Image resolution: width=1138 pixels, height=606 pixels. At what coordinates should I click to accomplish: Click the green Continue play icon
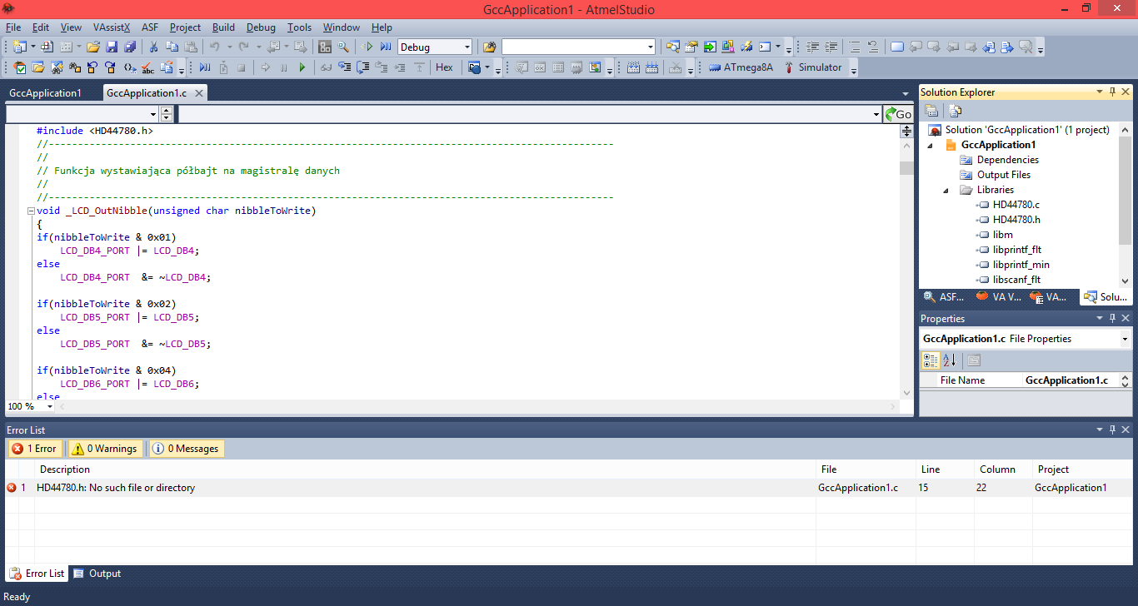pos(302,67)
